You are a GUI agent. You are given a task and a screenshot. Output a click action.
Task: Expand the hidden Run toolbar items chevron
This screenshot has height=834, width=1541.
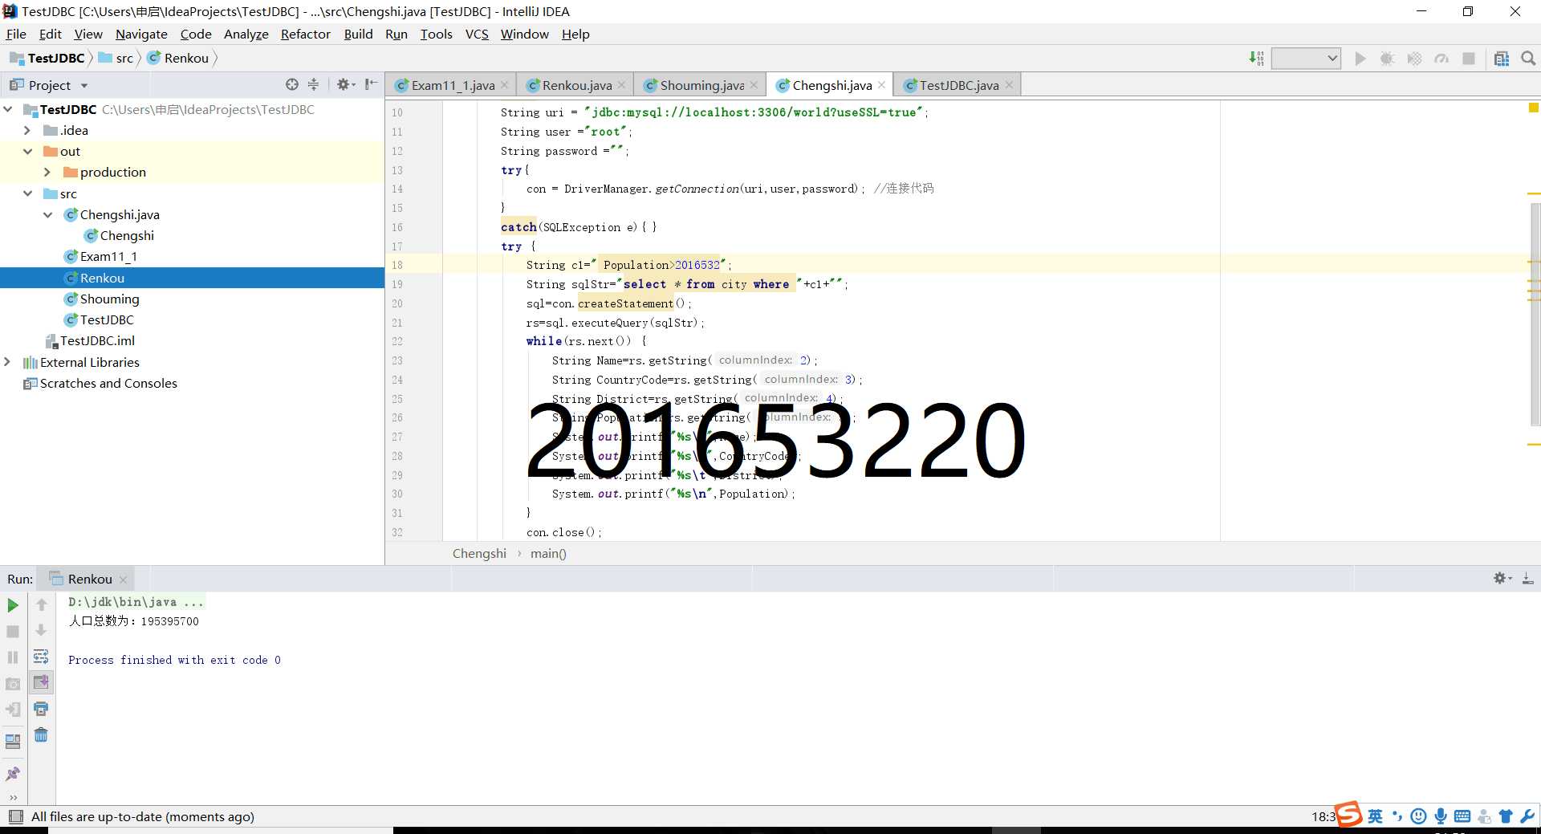(13, 797)
